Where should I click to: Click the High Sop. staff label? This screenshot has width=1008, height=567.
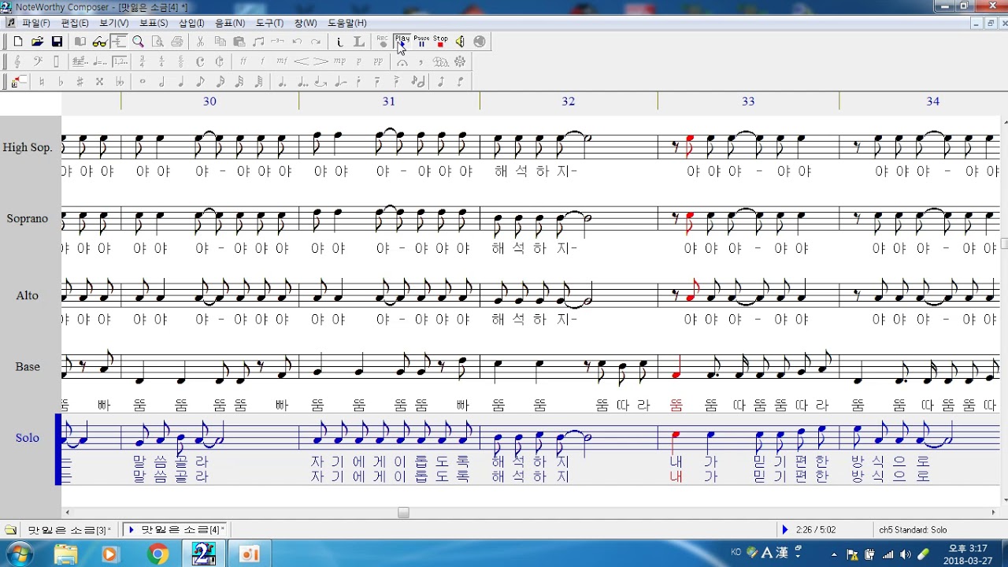[x=27, y=147]
